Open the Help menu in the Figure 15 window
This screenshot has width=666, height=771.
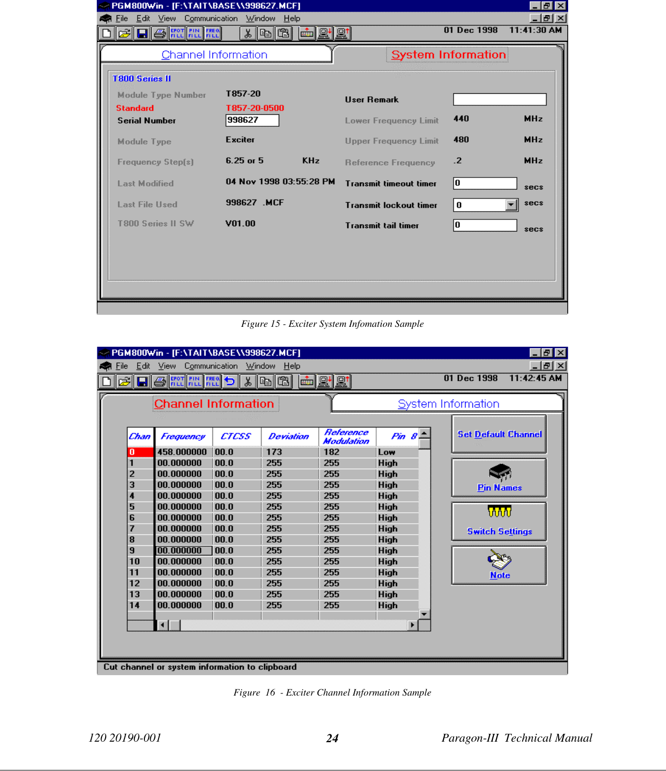(292, 18)
